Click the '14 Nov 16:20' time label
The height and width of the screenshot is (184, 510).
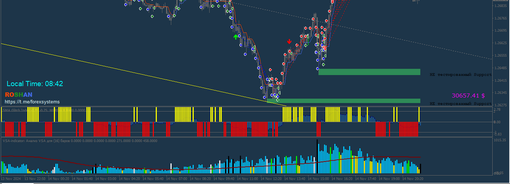tap(342, 178)
